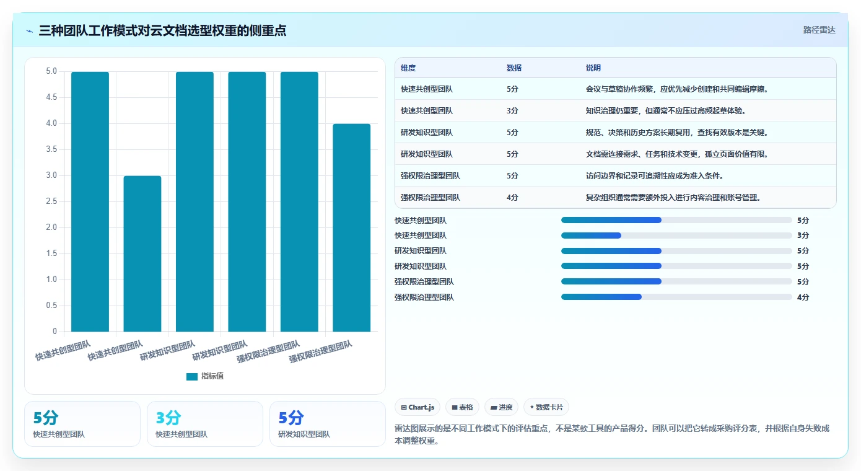Screen dimensions: 861x471
Task: Click the 2.5 y-axis tick label
Action: [x=51, y=201]
